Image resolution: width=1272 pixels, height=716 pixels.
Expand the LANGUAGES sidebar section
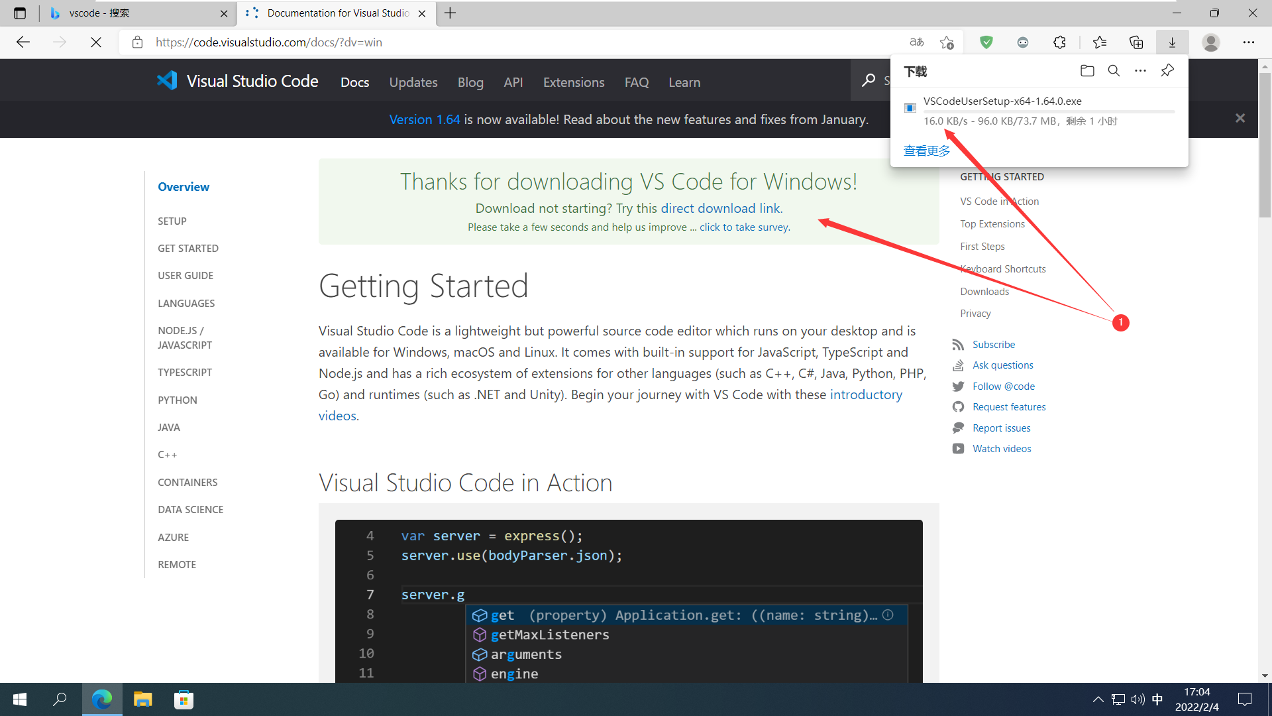tap(186, 303)
